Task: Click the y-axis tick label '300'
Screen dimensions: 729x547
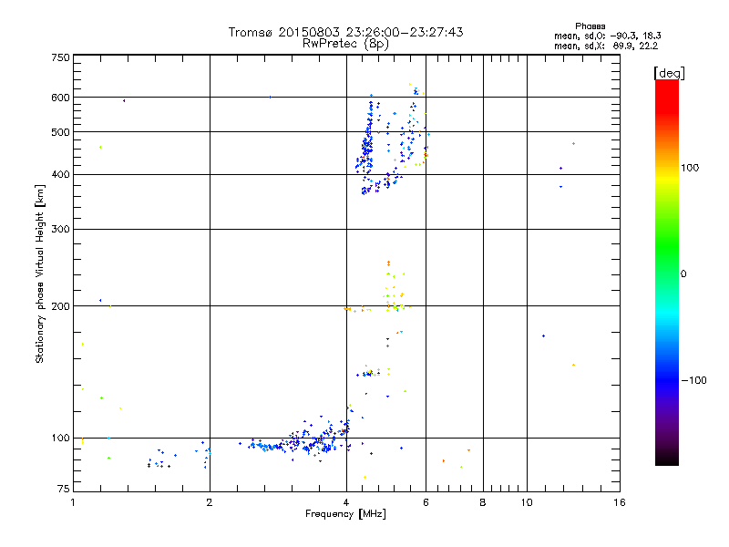Action: [60, 230]
